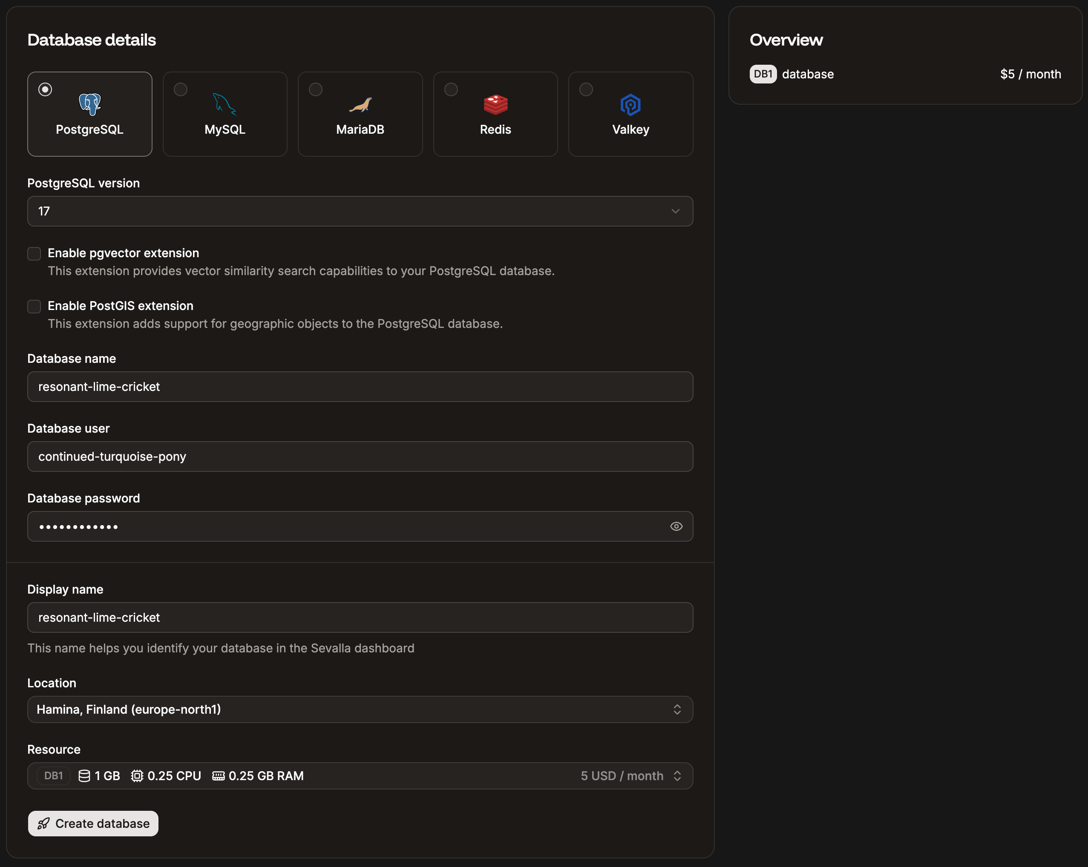Expand the version selector chevron arrow
This screenshot has width=1088, height=867.
point(676,211)
